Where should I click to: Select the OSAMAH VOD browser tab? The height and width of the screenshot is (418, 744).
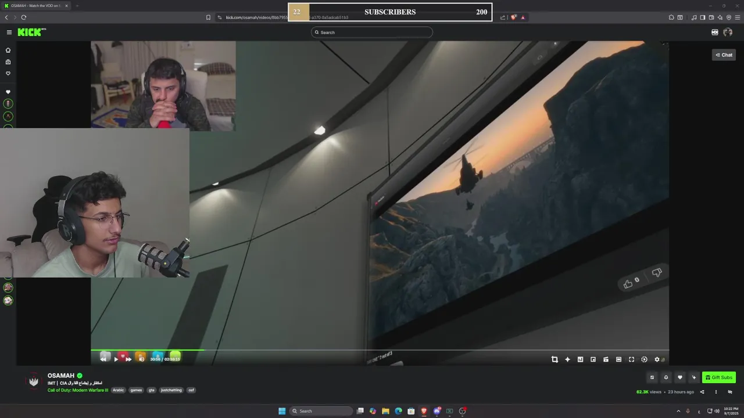coord(37,6)
